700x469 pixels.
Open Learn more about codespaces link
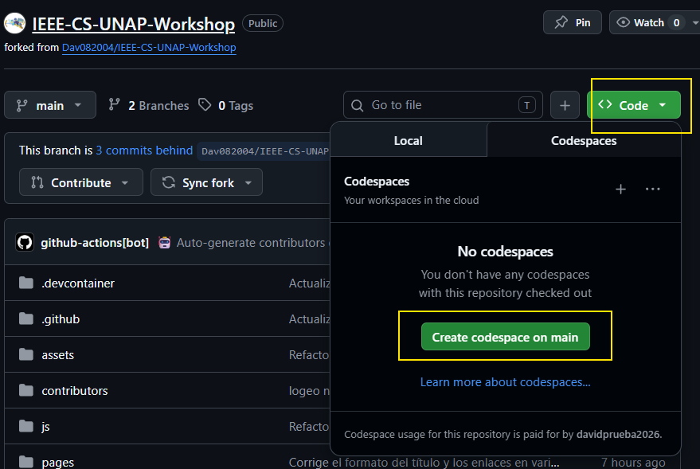tap(506, 382)
